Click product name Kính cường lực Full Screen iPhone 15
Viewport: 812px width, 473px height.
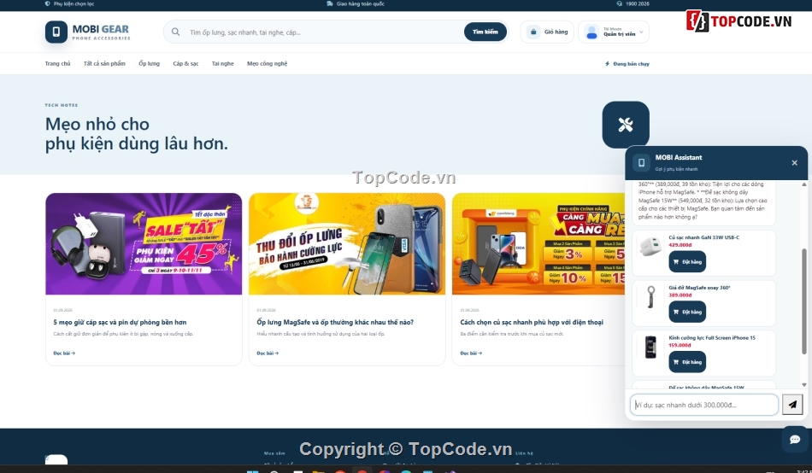coord(712,338)
